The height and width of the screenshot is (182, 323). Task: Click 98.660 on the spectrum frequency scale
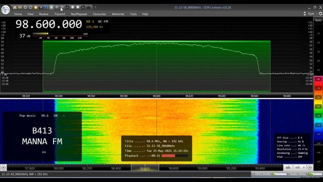tap(254, 96)
